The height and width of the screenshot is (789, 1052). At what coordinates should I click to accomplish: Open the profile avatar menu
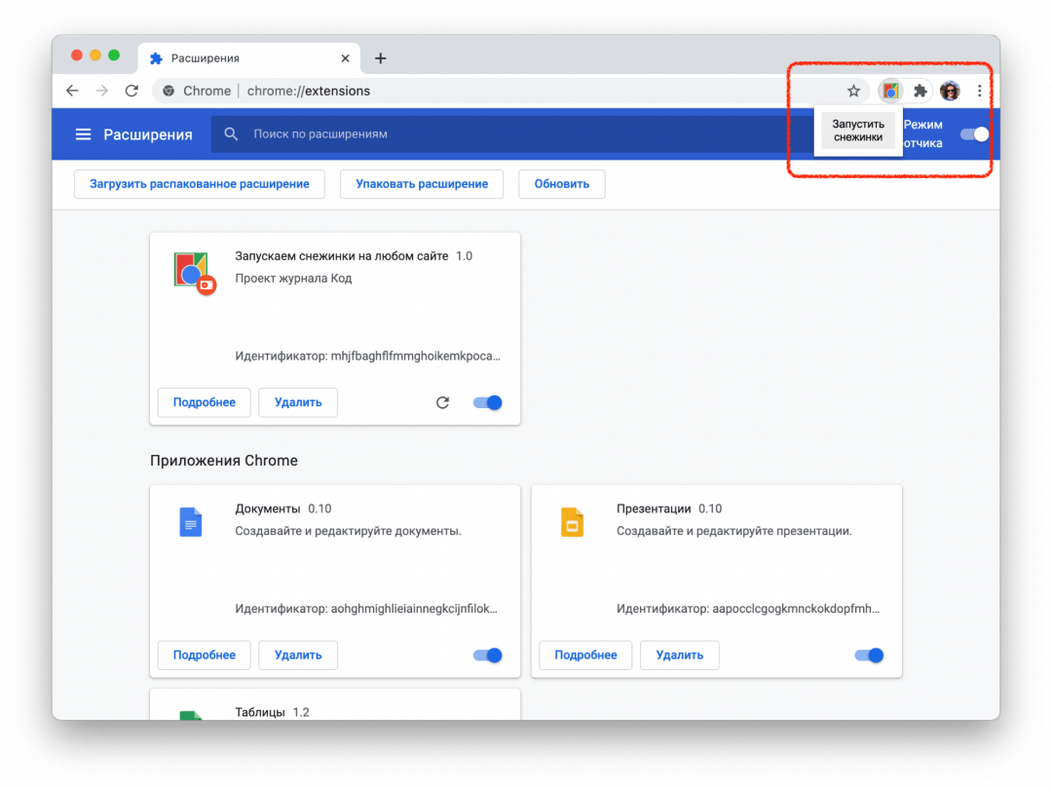(x=950, y=92)
